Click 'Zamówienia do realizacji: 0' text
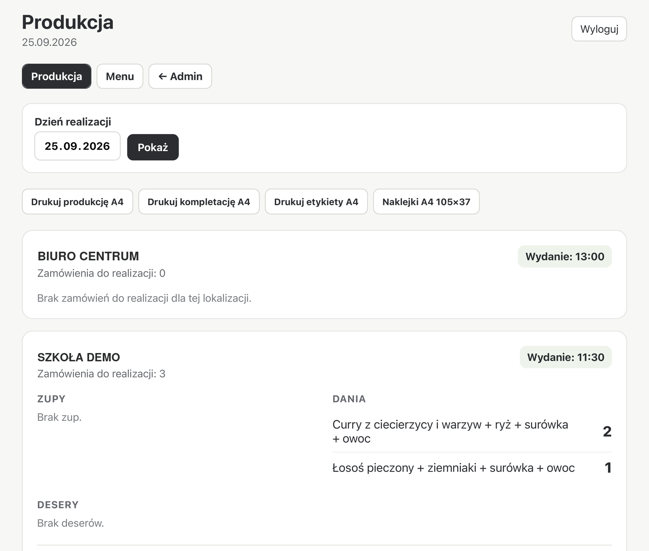The image size is (649, 551). pyautogui.click(x=101, y=273)
